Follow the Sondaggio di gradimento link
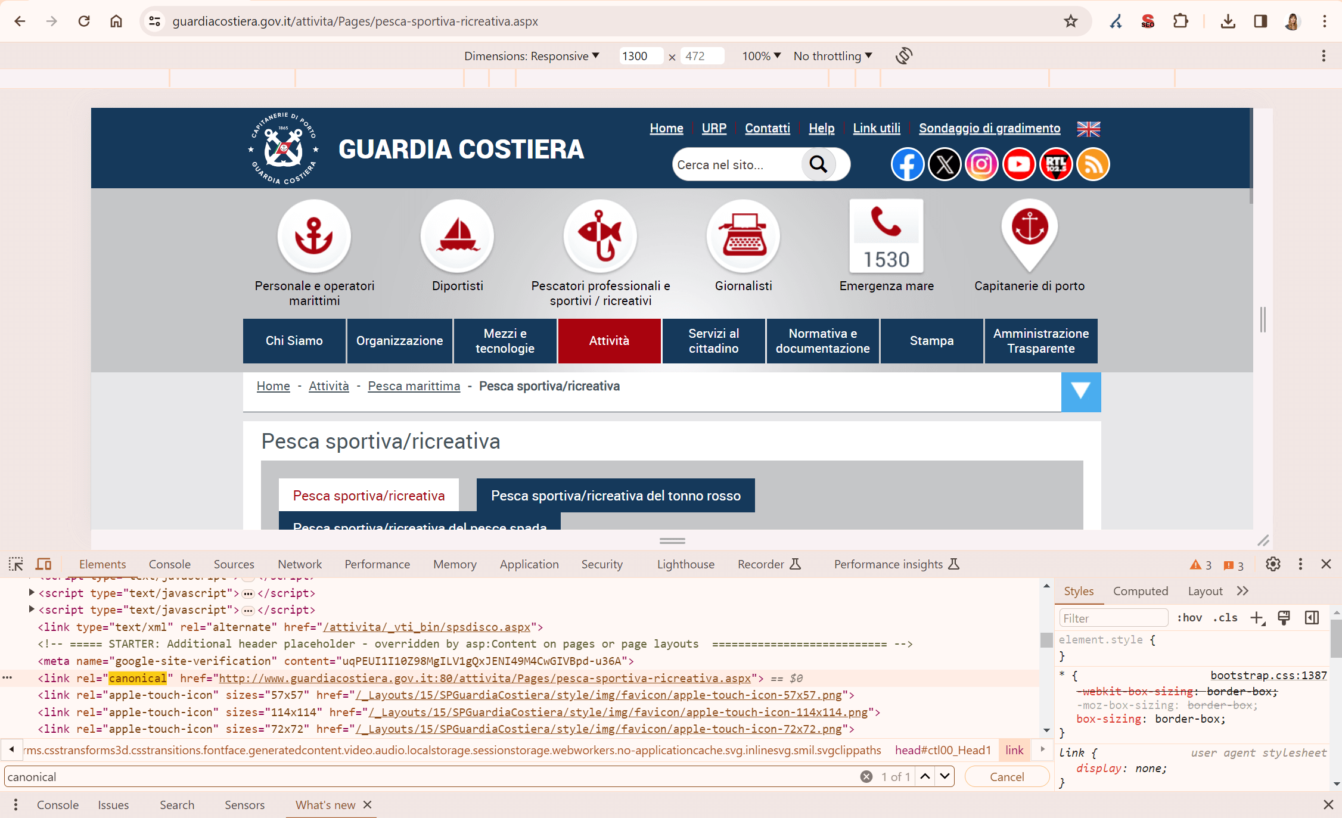Image resolution: width=1342 pixels, height=818 pixels. (989, 128)
